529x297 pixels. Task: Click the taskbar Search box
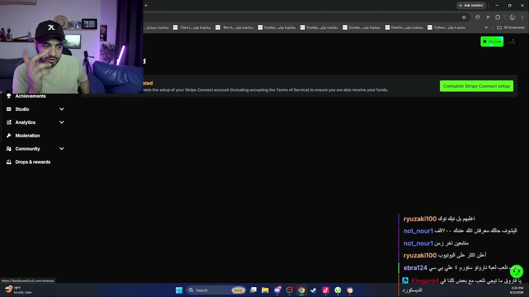click(216, 290)
